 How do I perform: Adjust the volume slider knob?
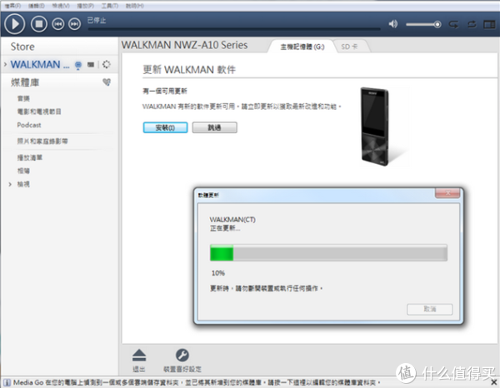point(437,24)
